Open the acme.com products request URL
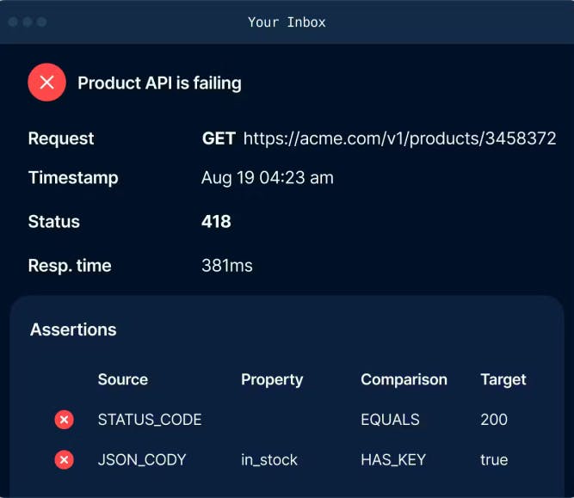This screenshot has width=574, height=498. (x=399, y=138)
